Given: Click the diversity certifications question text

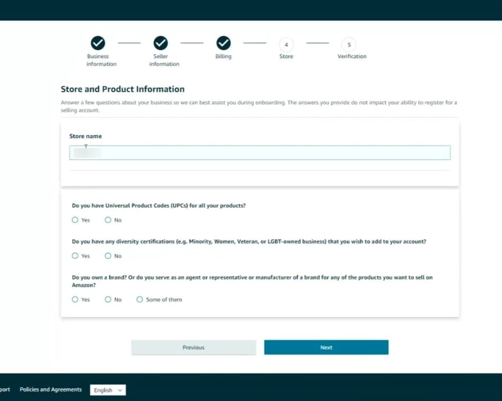Looking at the screenshot, I should pyautogui.click(x=249, y=241).
